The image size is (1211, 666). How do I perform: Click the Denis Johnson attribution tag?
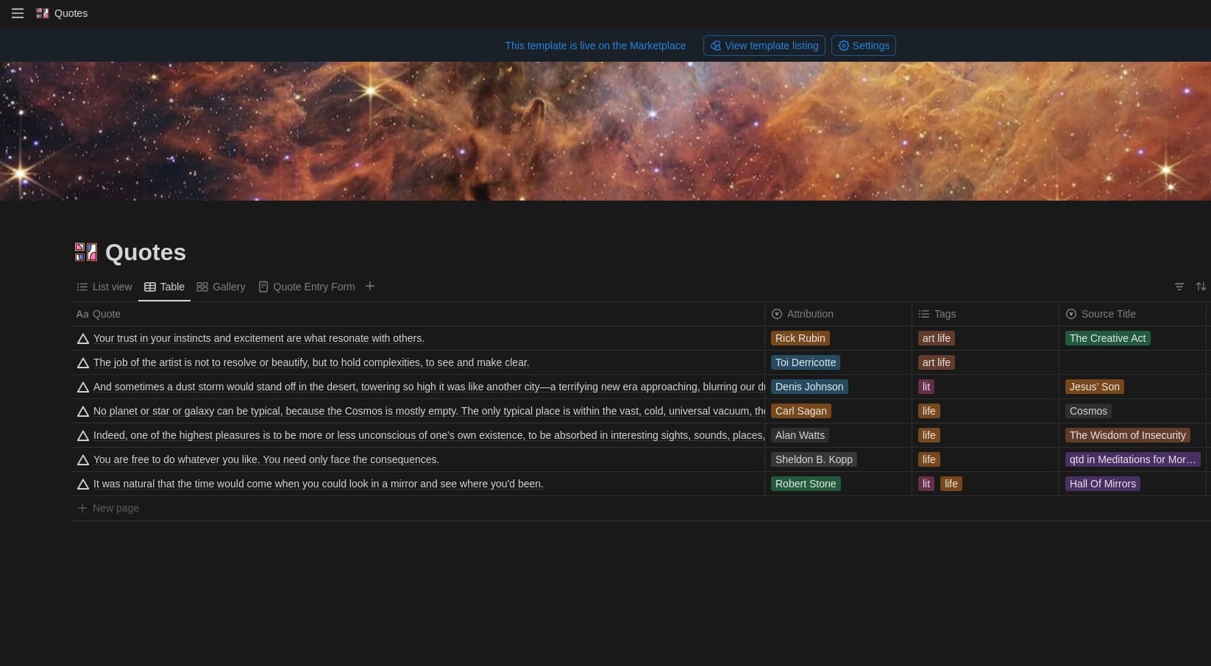click(x=809, y=387)
